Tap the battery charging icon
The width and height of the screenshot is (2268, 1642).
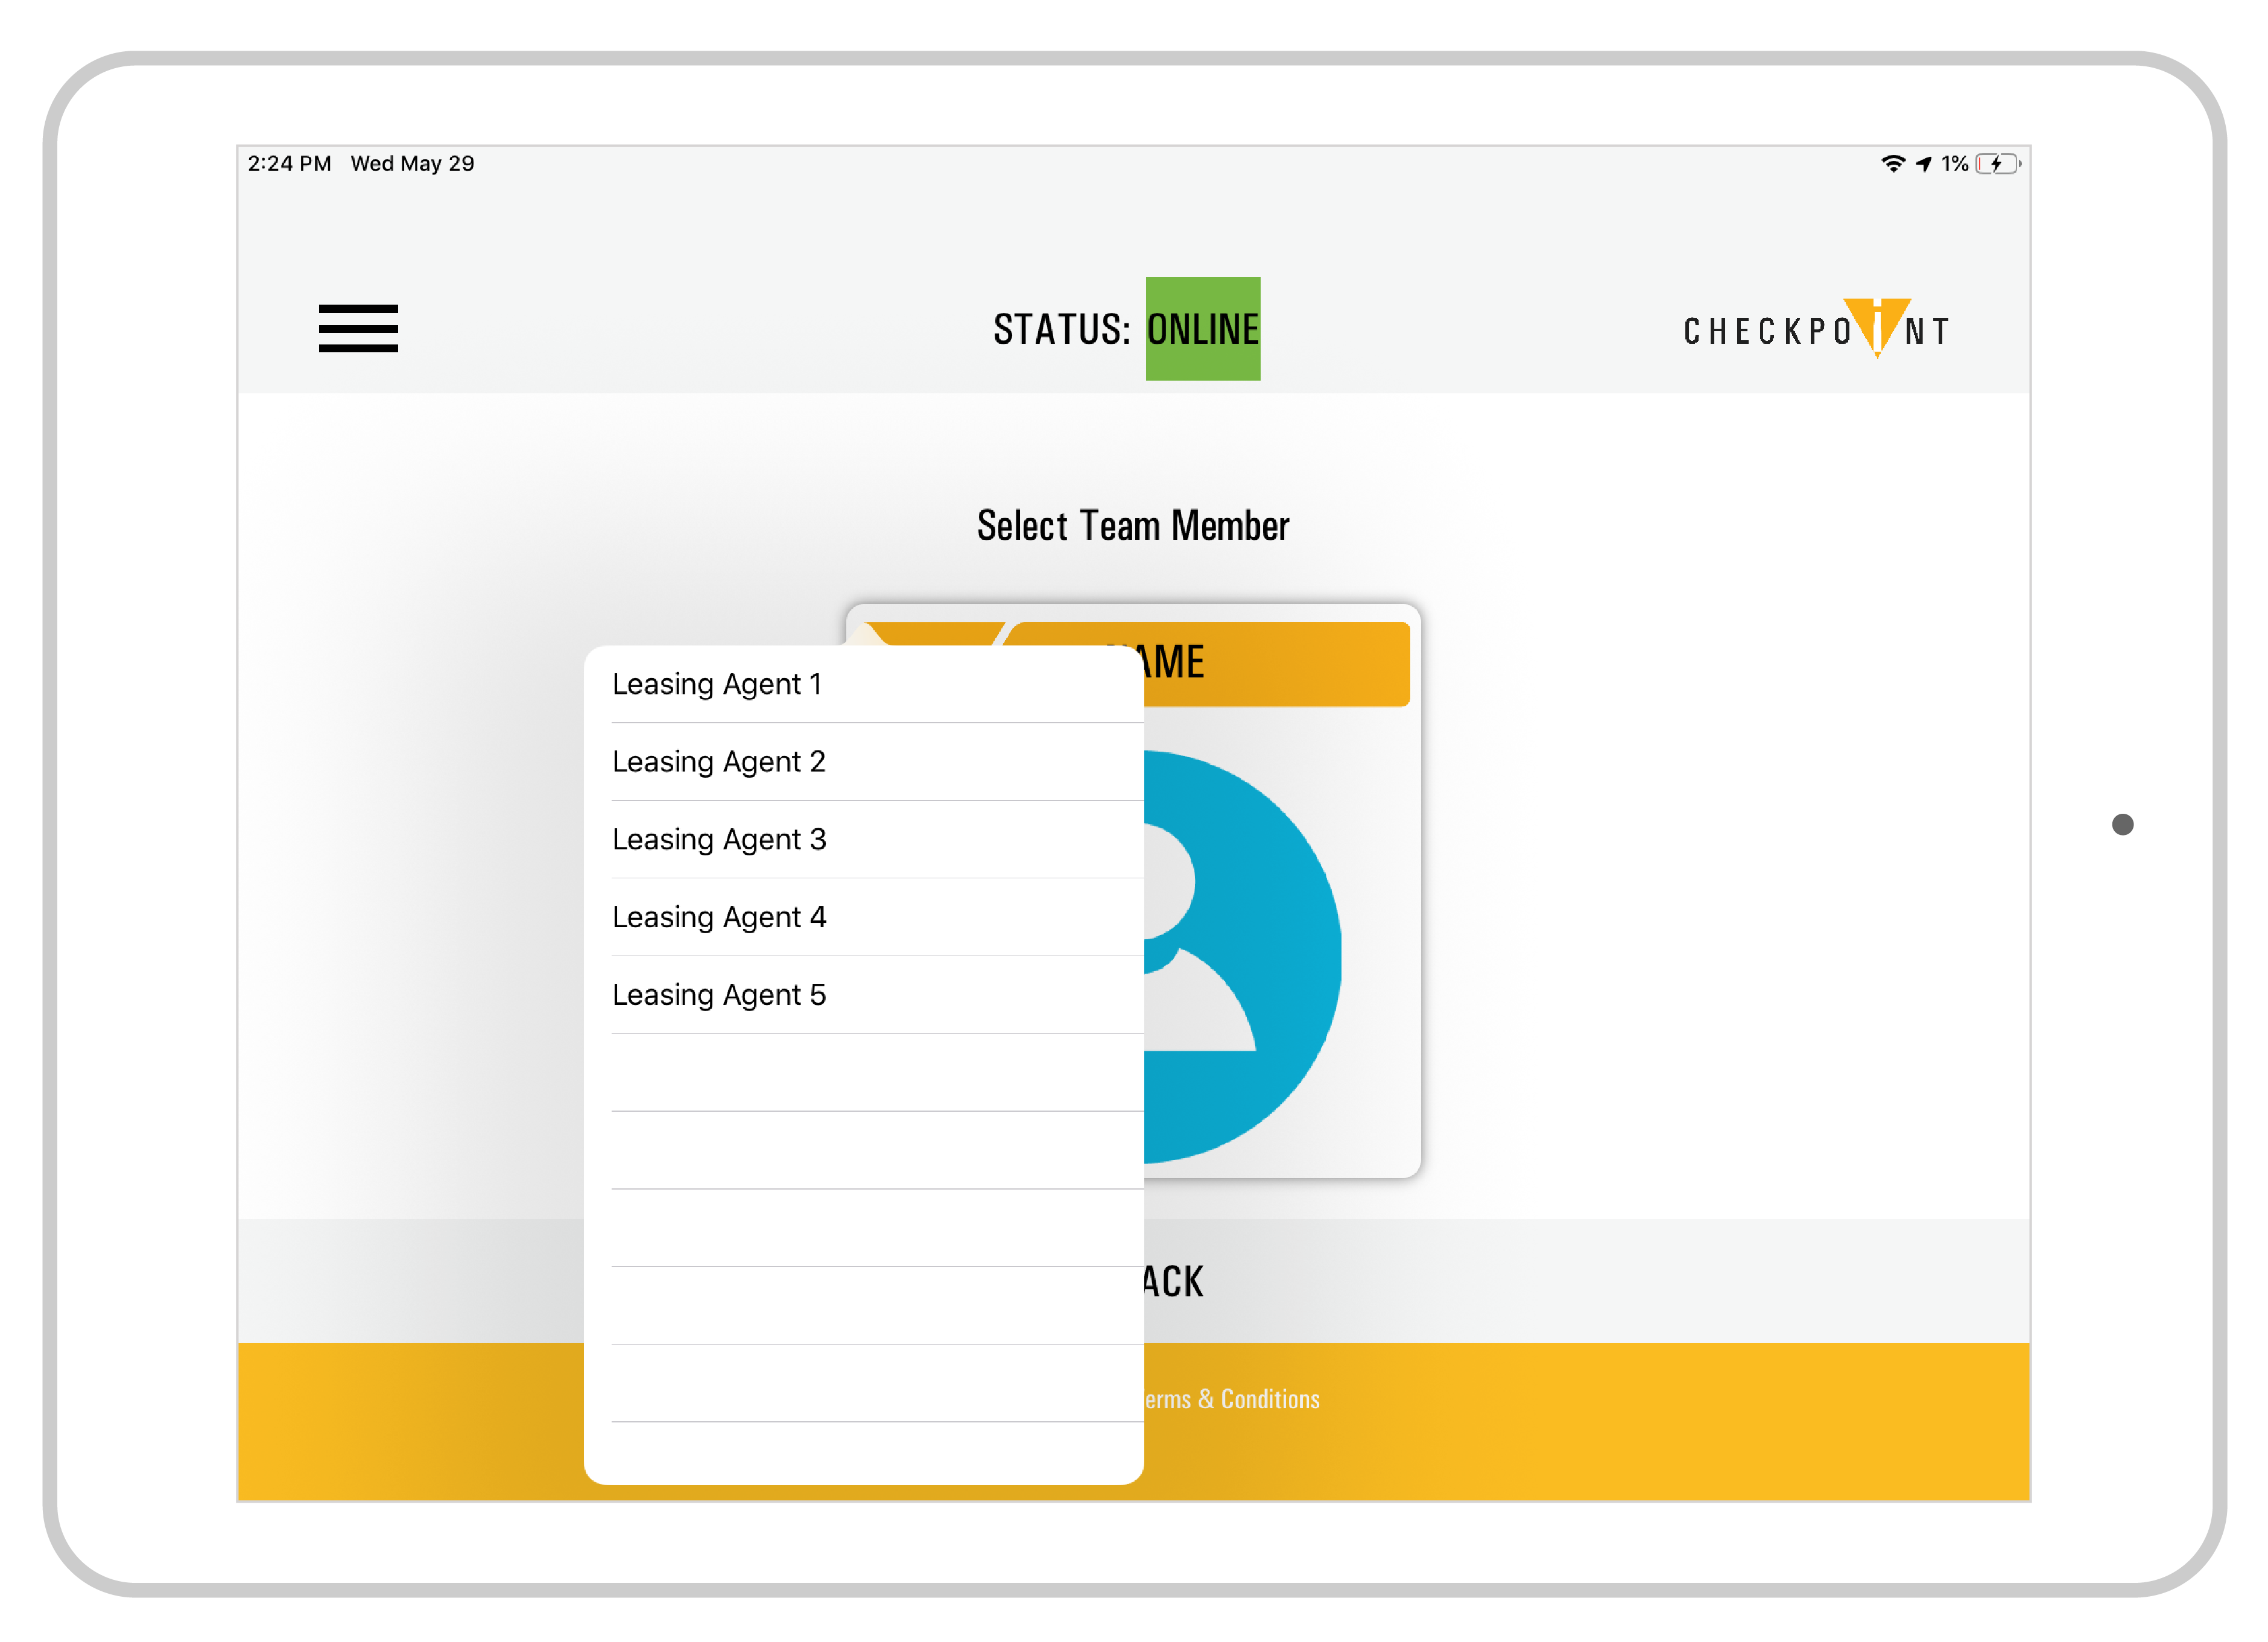pyautogui.click(x=1997, y=164)
